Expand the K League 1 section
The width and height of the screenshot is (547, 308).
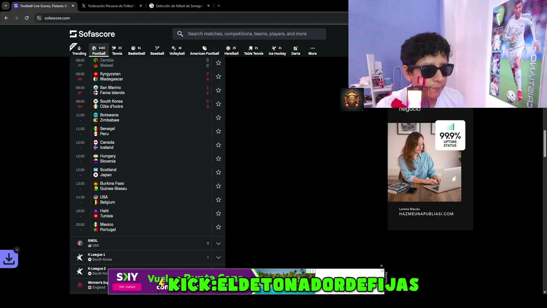[x=218, y=257]
